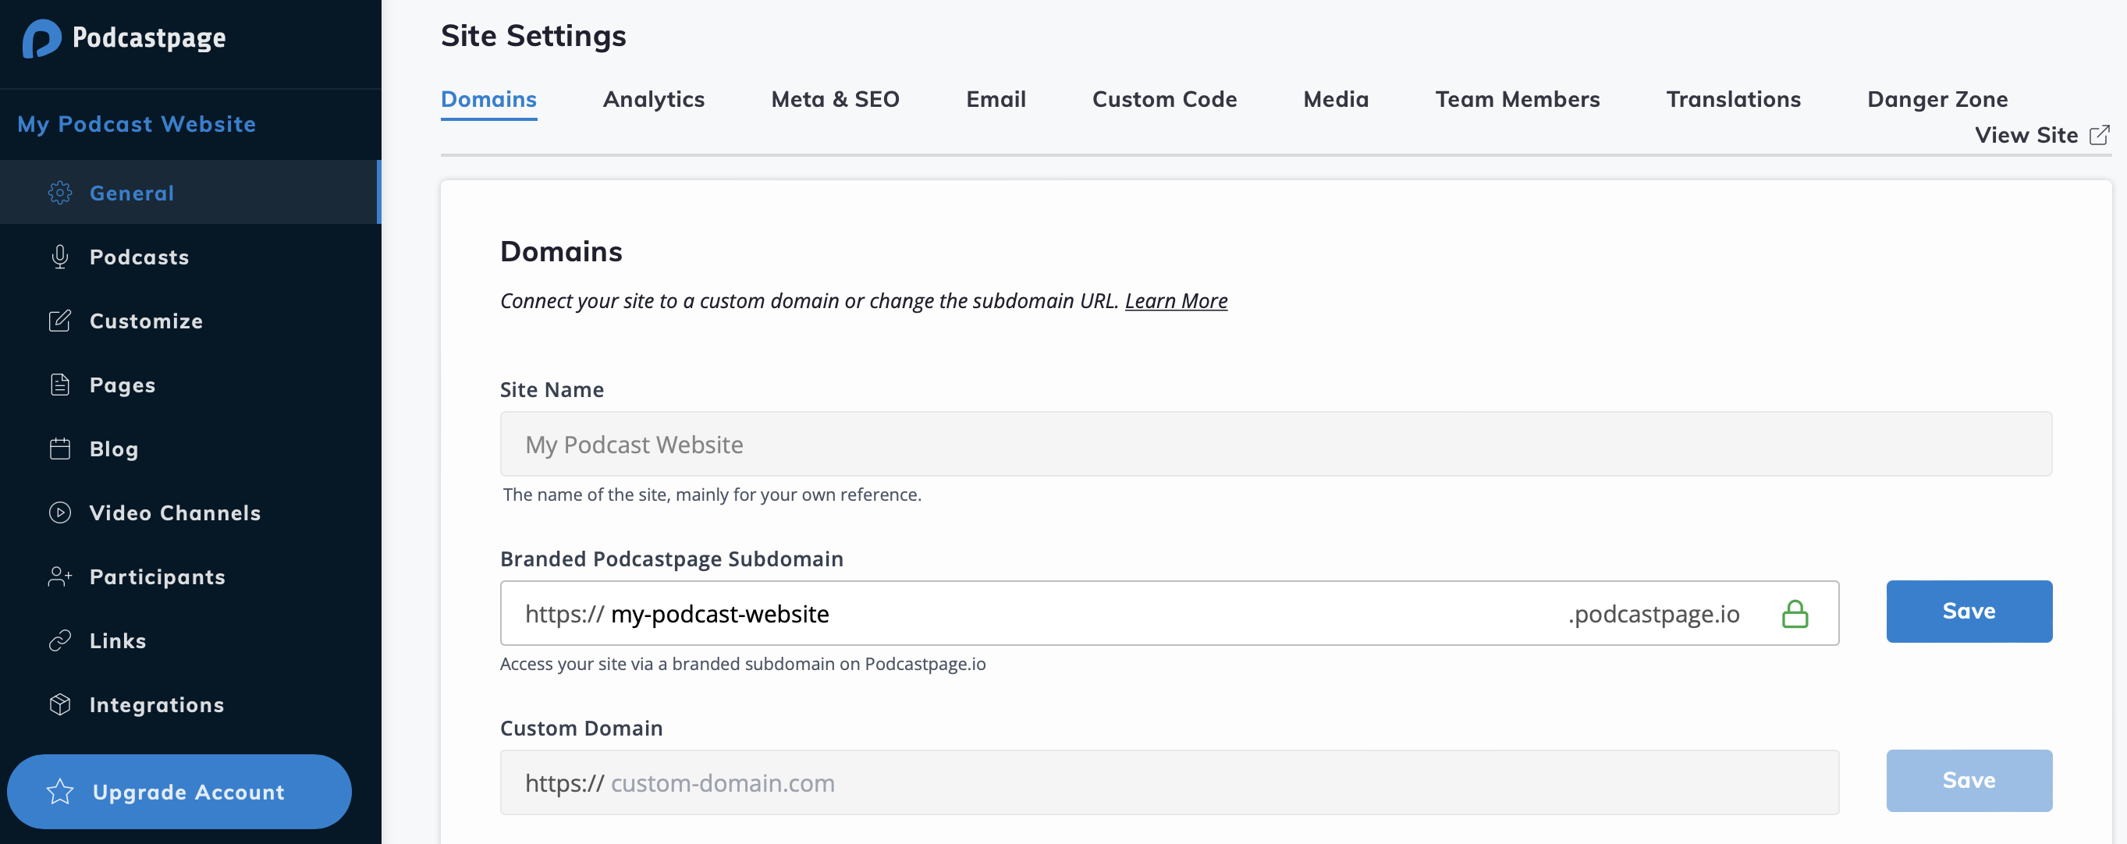This screenshot has height=844, width=2127.
Task: Open Podcasts via the microphone icon
Action: (59, 256)
